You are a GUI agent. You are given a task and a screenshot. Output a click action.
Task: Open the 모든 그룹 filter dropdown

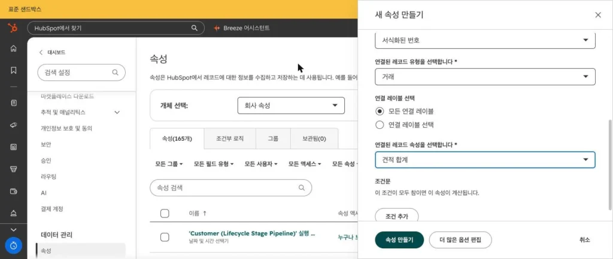[169, 164]
